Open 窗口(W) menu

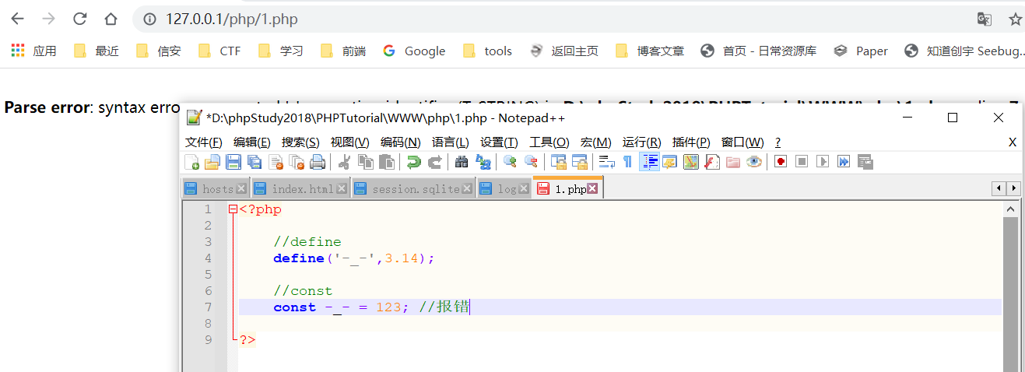click(742, 142)
